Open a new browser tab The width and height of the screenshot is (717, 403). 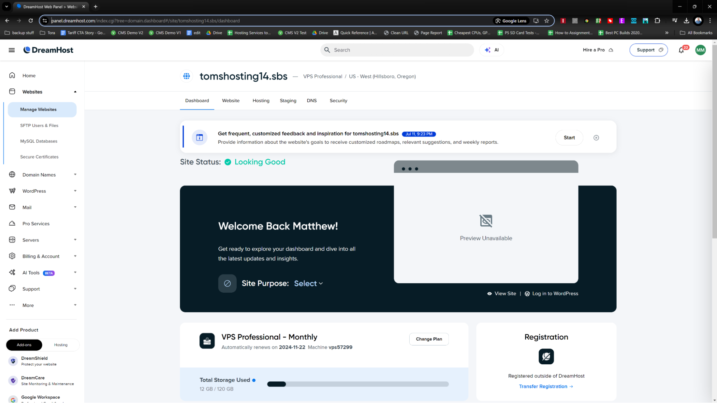pos(95,6)
